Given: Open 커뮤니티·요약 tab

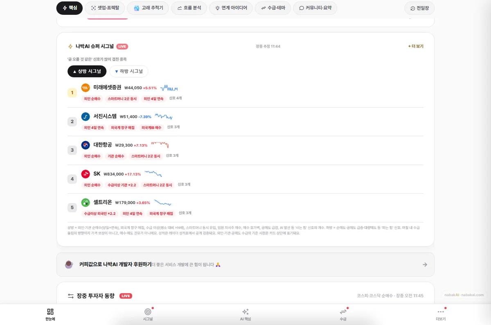Looking at the screenshot, I should click(315, 8).
